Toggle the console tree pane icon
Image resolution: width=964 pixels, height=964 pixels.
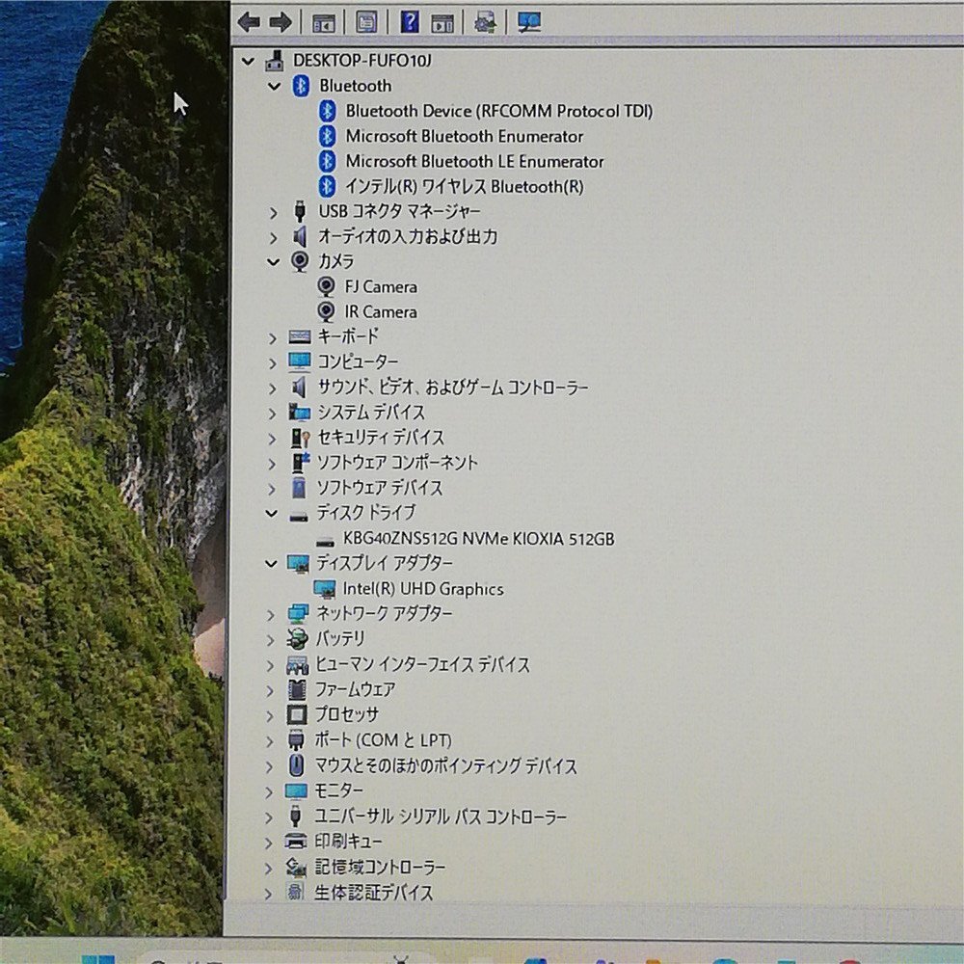click(325, 21)
